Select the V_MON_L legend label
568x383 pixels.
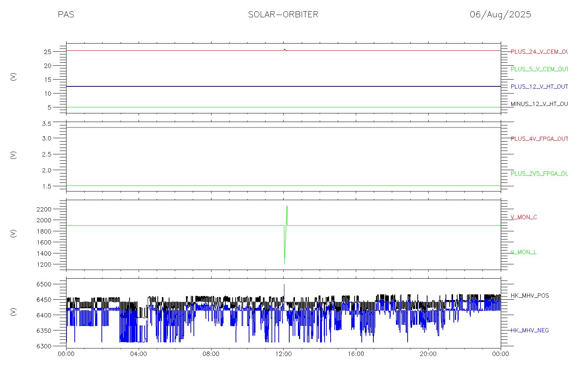[523, 252]
